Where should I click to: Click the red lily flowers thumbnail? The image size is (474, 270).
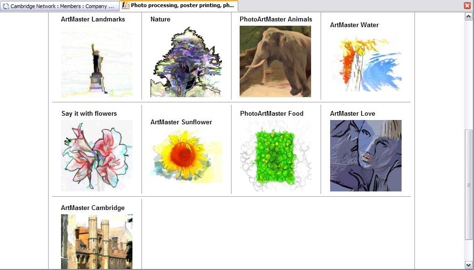point(97,156)
